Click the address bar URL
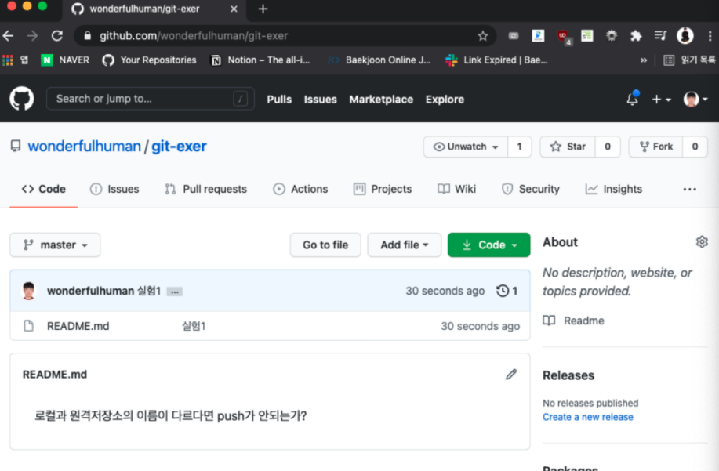The image size is (719, 471). point(194,36)
